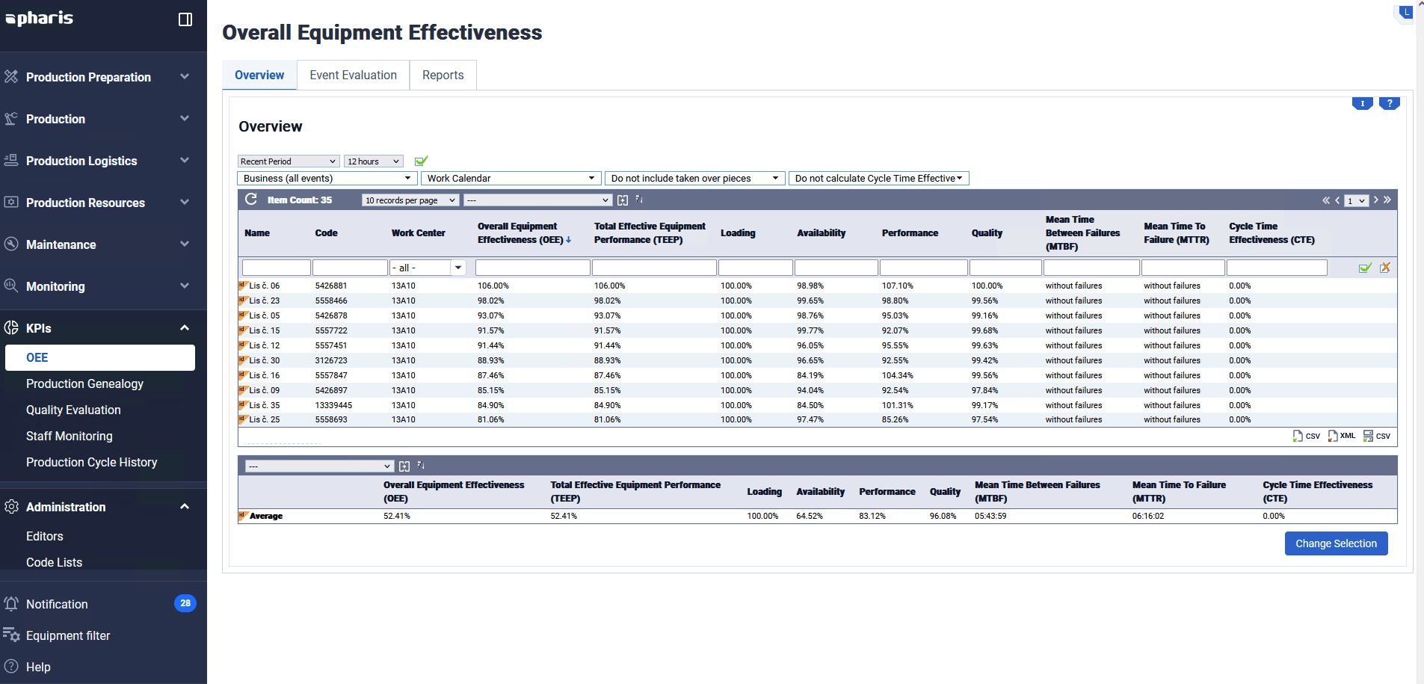Apply the period with the green checkmark
Image resolution: width=1424 pixels, height=684 pixels.
click(422, 161)
